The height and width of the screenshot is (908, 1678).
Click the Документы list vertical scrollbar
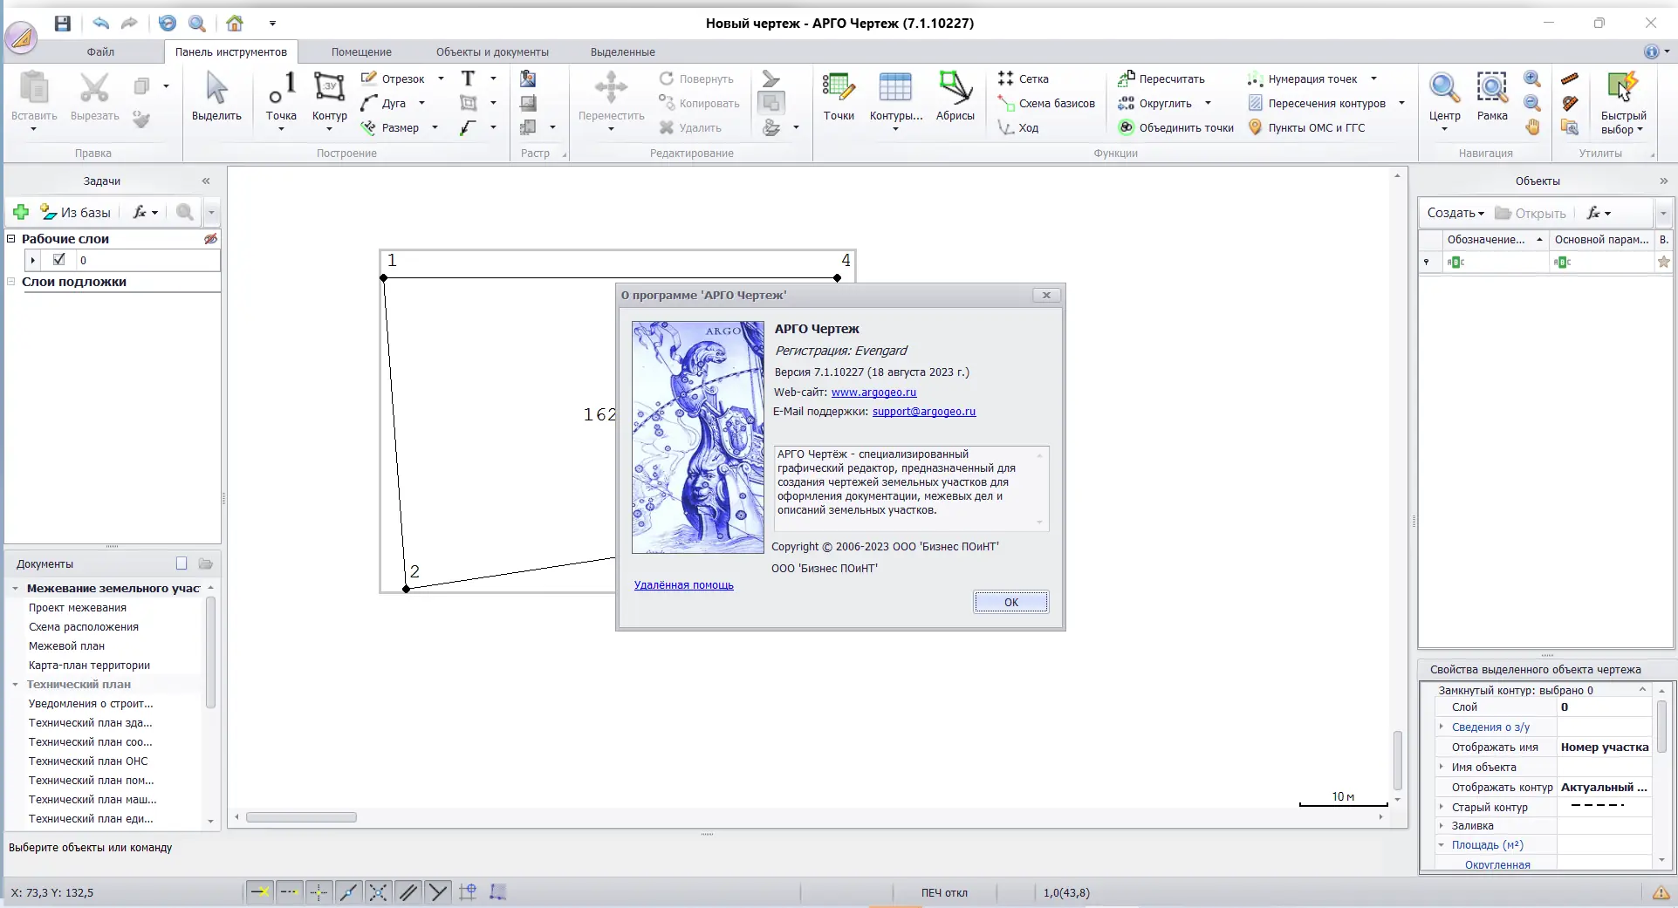point(210,652)
